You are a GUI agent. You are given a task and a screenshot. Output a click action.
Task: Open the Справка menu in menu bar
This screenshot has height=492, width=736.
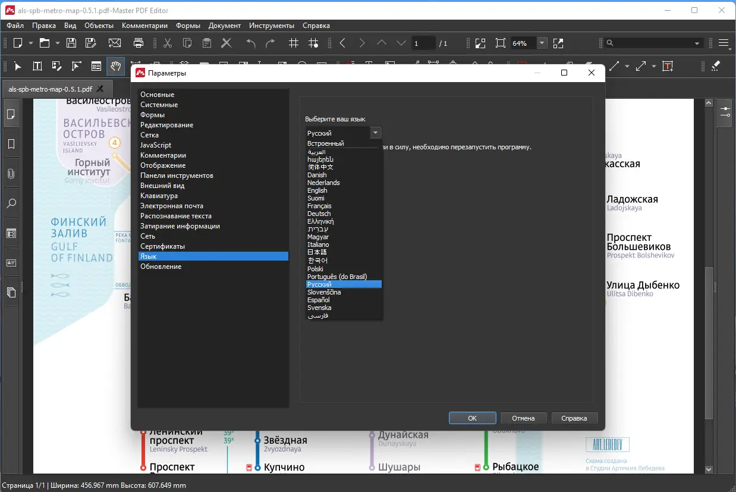coord(316,26)
